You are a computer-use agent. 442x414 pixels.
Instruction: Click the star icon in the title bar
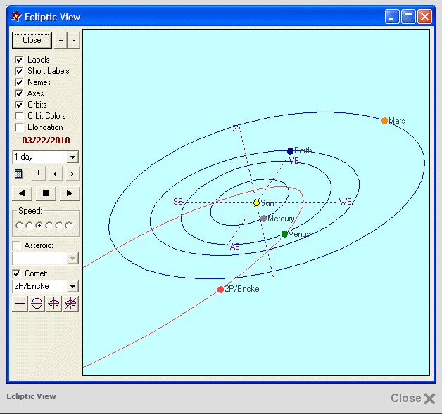16,16
